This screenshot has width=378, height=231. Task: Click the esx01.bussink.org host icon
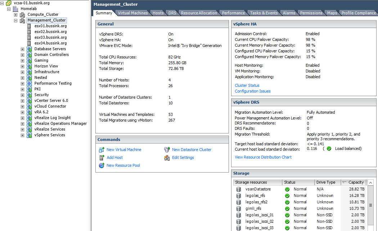(x=29, y=26)
